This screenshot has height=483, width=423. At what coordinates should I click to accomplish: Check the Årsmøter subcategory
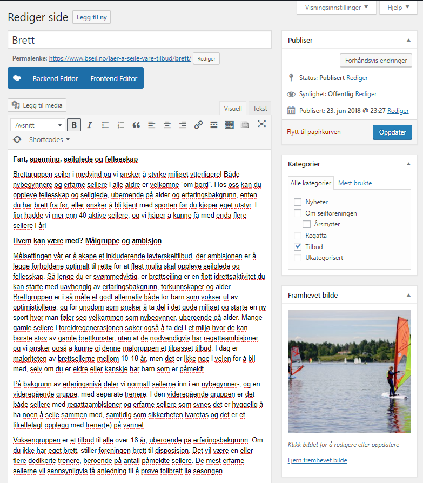(306, 224)
